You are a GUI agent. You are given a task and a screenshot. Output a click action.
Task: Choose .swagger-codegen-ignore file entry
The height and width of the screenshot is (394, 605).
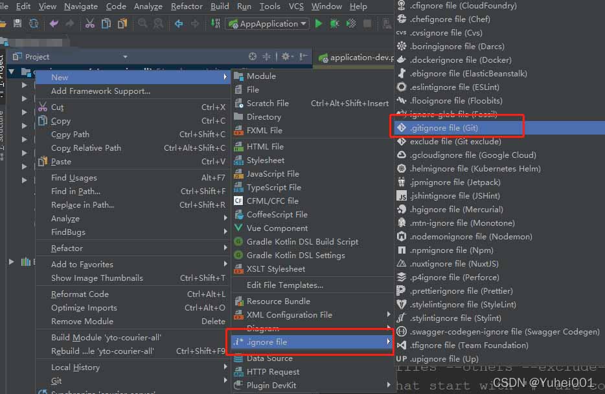point(499,332)
